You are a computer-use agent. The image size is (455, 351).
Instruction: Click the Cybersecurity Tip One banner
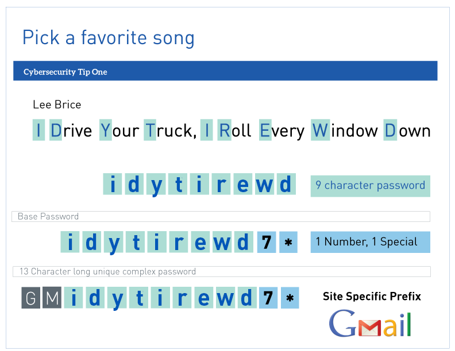pyautogui.click(x=225, y=71)
